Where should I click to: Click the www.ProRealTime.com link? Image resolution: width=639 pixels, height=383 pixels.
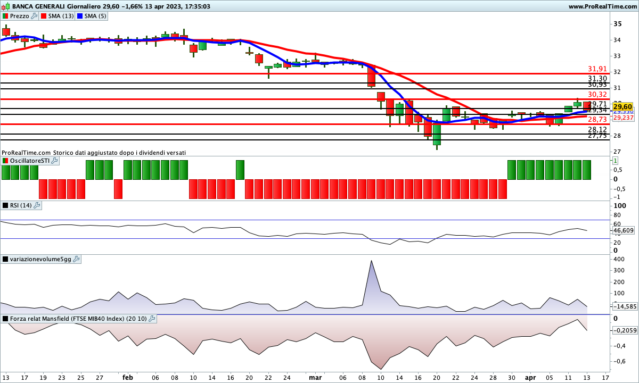[x=602, y=6]
